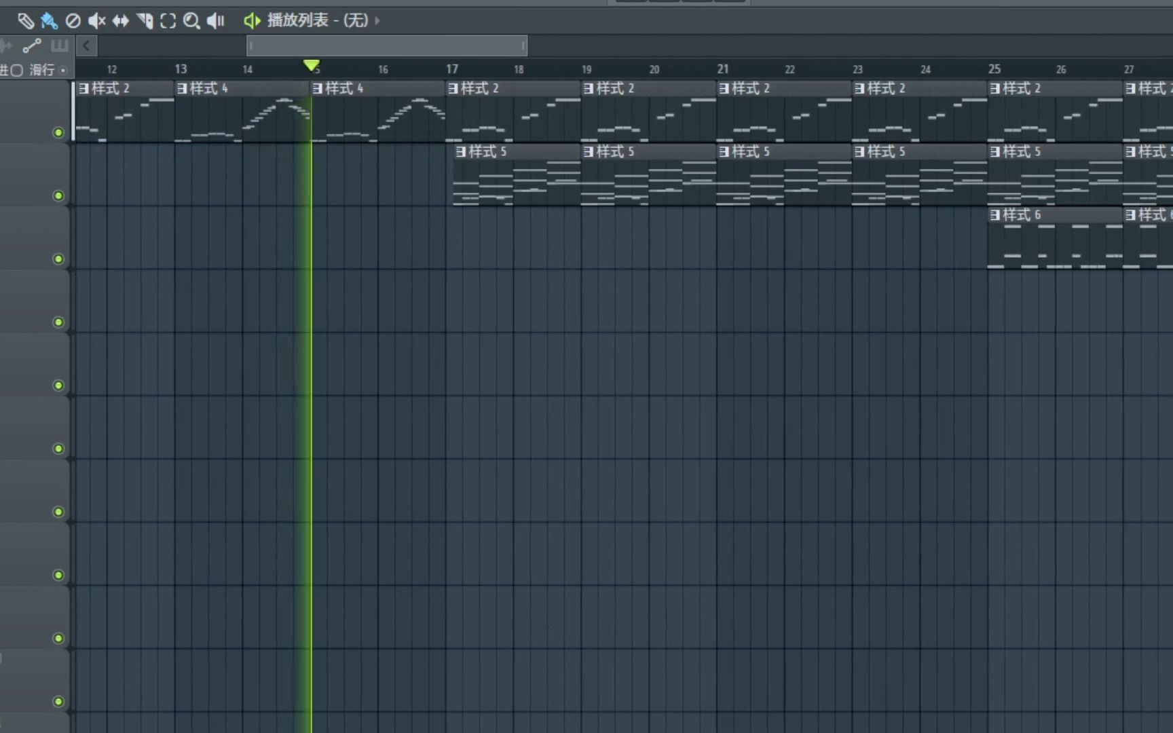1173x733 pixels.
Task: Focus automation clips using the line icon
Action: point(32,46)
